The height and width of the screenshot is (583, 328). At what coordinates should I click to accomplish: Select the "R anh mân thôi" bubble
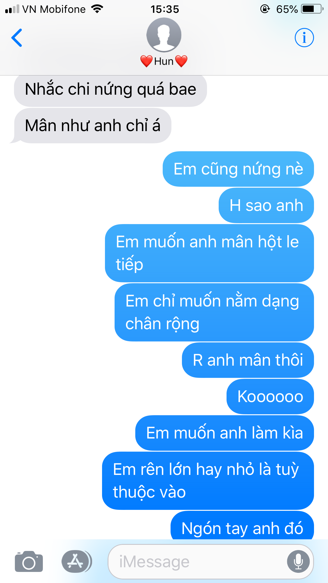pyautogui.click(x=248, y=360)
